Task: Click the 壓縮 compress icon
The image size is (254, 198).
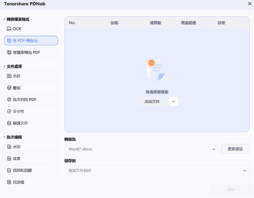Action: 9,88
